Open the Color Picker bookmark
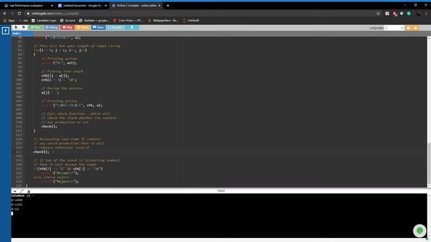This screenshot has width=431, height=242. pyautogui.click(x=128, y=20)
